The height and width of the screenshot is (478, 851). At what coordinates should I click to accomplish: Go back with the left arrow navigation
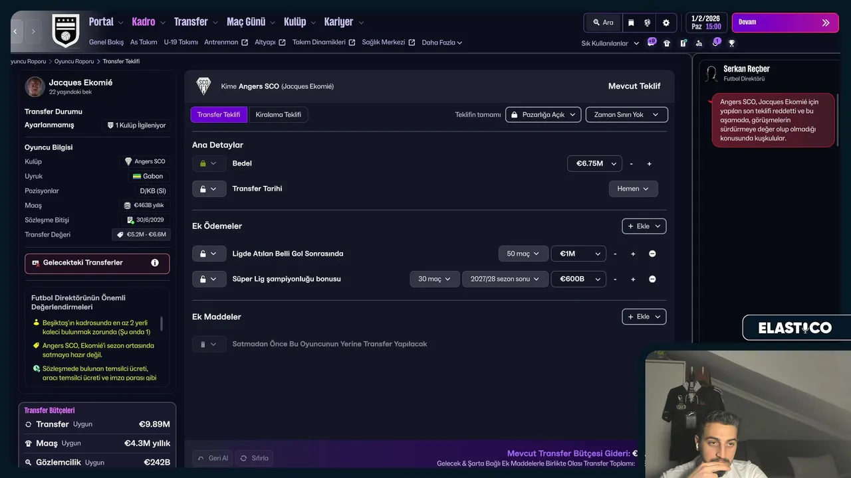[x=15, y=31]
